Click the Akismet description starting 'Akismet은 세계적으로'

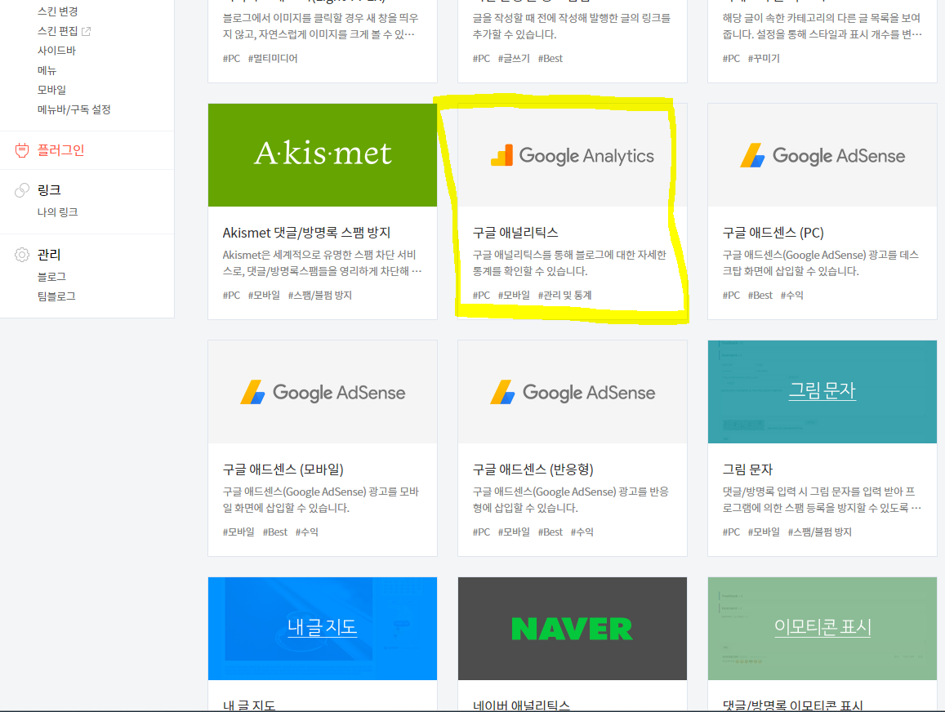tap(323, 263)
